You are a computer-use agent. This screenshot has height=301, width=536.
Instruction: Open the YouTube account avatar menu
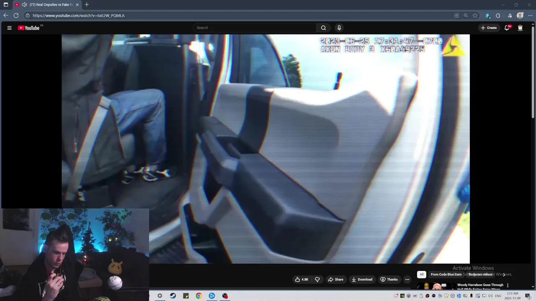[x=520, y=28]
